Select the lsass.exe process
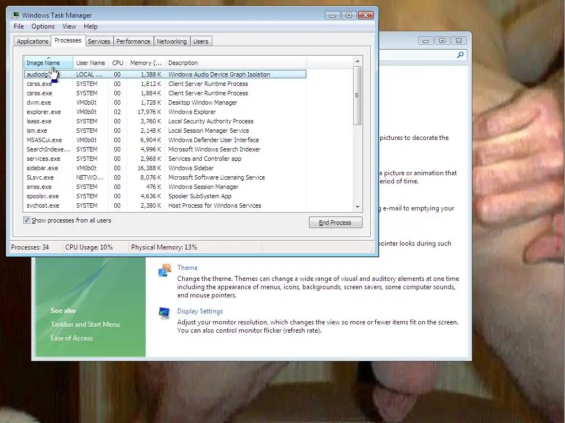Screen dimensions: 565x423 click(165, 121)
